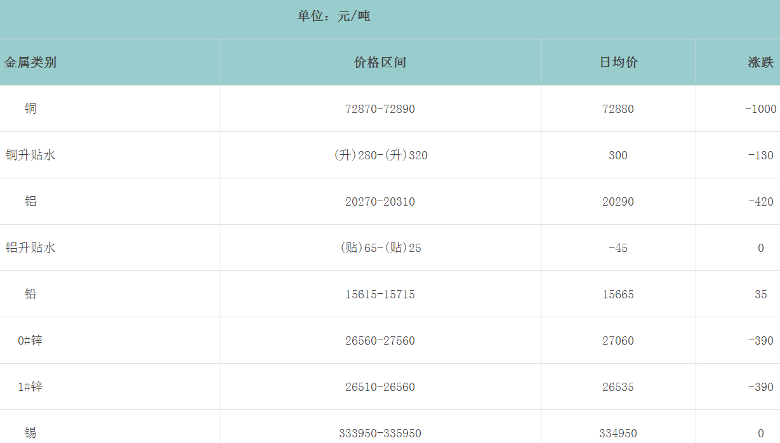
Task: Select the copper change value -1000
Action: 760,109
